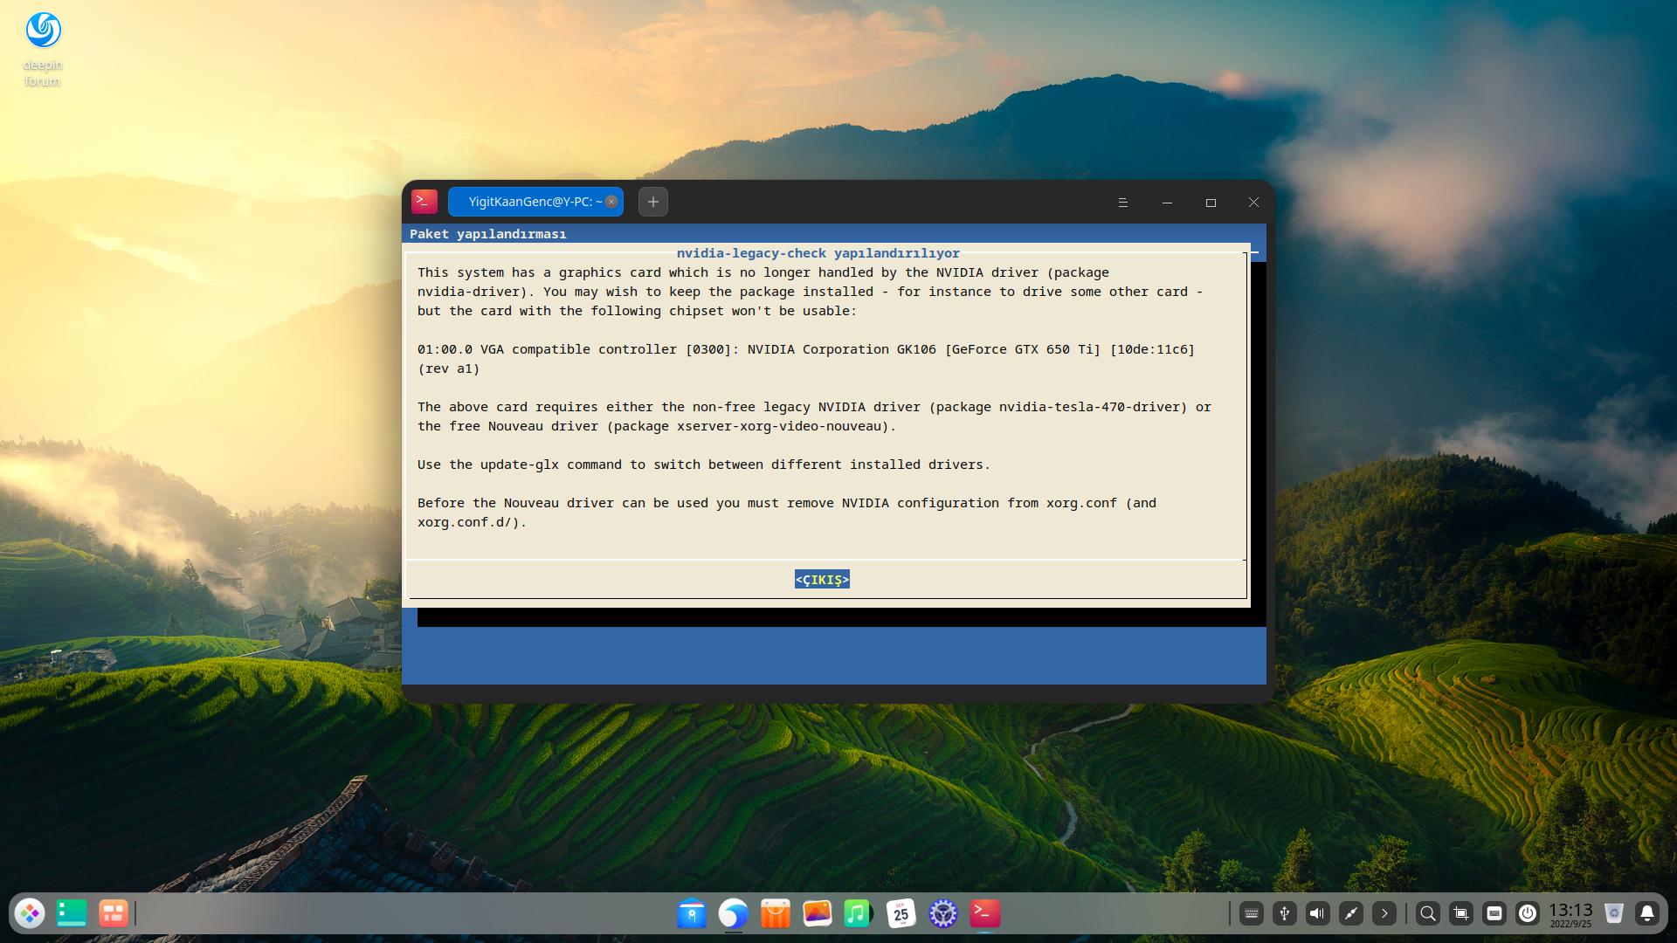The image size is (1677, 943).
Task: Click the line mentioning xserver-xorg-video-nouveau
Action: tap(656, 426)
